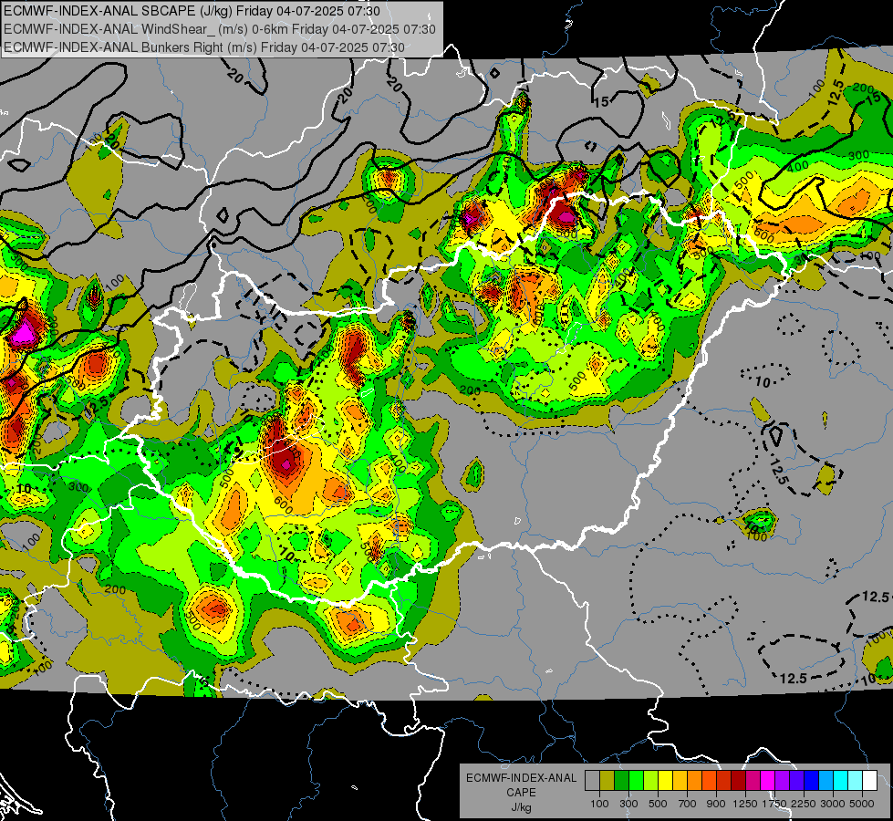The image size is (893, 821).
Task: Click the legend value 700
Action: tap(688, 804)
